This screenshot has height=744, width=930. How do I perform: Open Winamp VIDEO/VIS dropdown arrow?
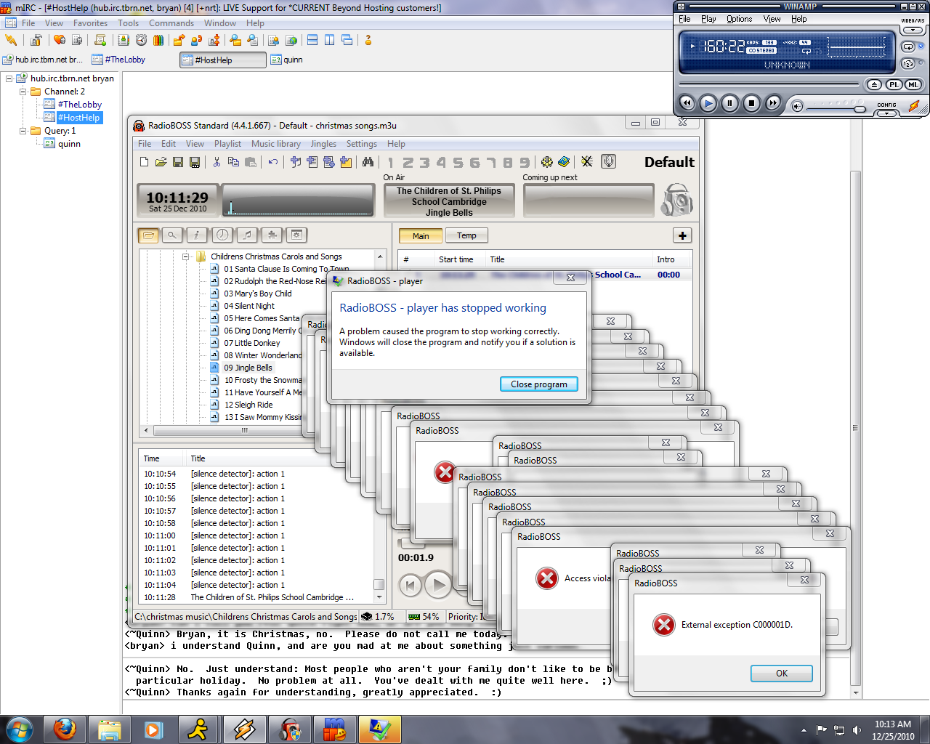click(x=913, y=30)
